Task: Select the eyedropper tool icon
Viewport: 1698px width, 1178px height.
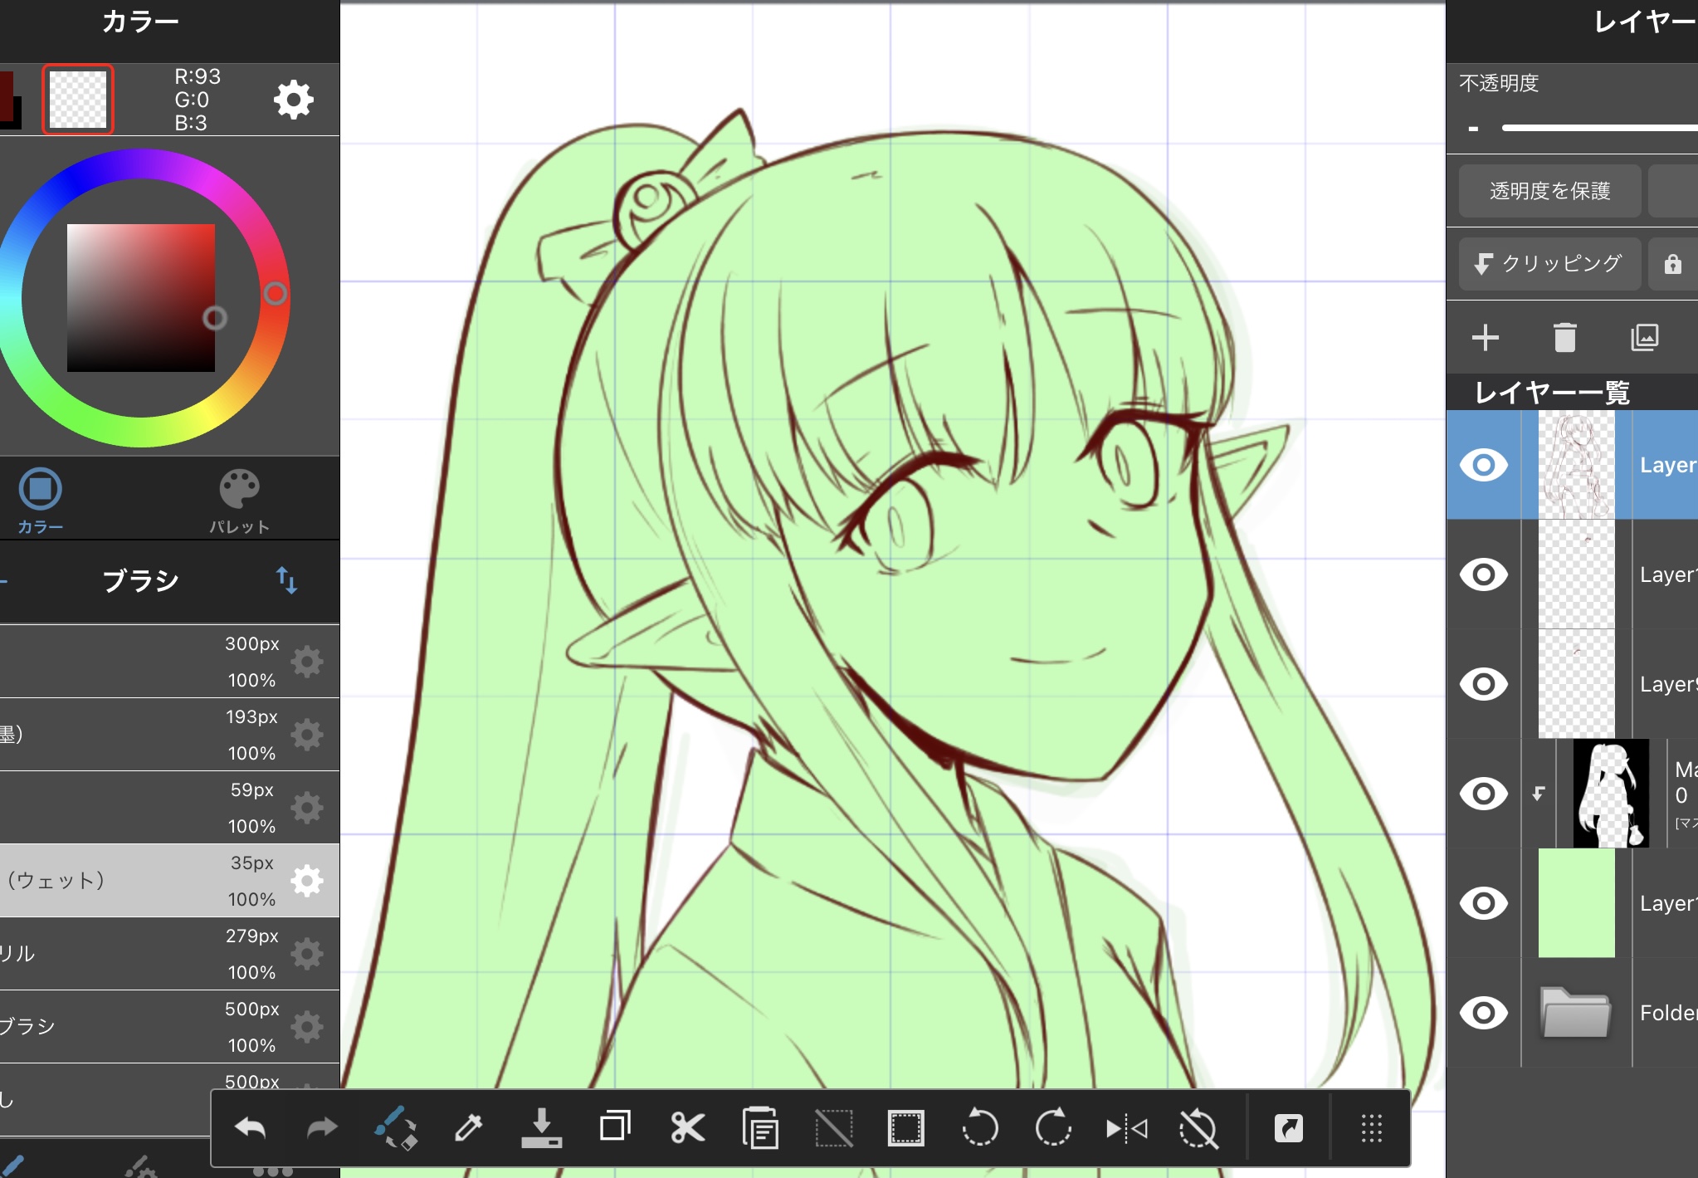Action: (x=469, y=1128)
